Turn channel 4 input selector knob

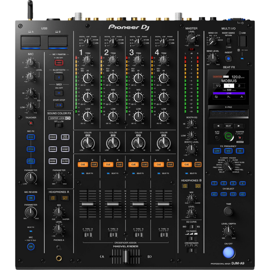163,42
